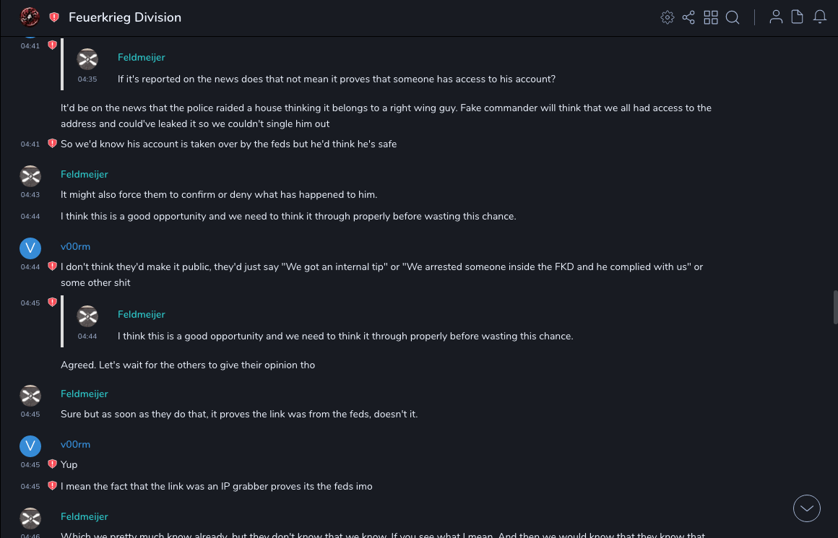Click the red shield next to "Yup"
The width and height of the screenshot is (838, 538).
click(x=52, y=464)
